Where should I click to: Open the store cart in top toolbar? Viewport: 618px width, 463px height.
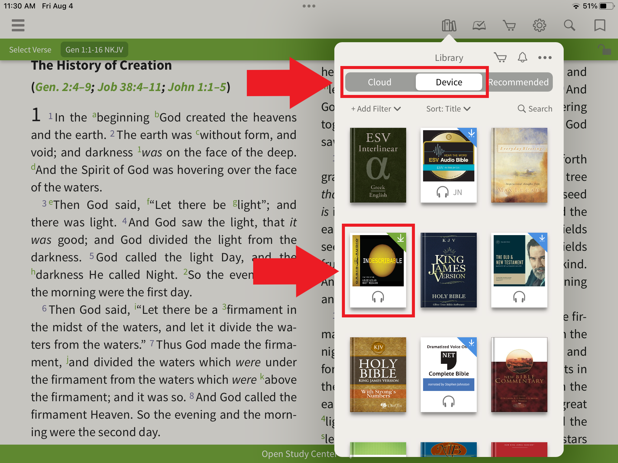(x=509, y=25)
